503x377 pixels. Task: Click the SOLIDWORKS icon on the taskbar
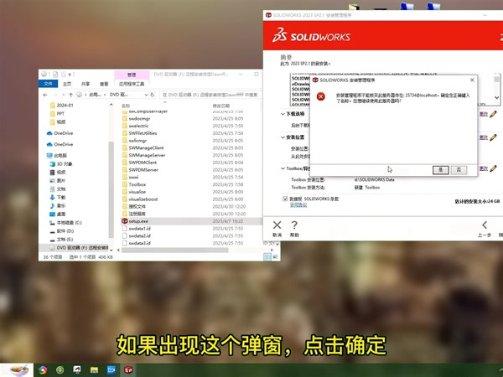[x=128, y=370]
